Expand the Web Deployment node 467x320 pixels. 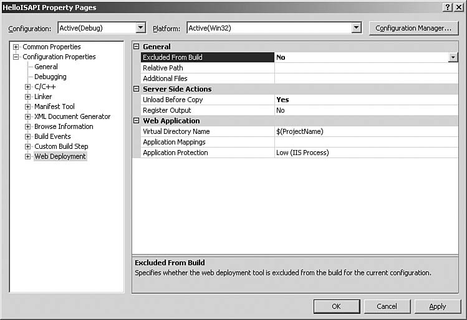27,156
